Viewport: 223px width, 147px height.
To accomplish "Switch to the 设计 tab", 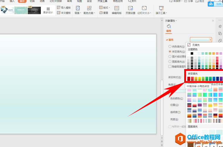I will pos(22,1).
